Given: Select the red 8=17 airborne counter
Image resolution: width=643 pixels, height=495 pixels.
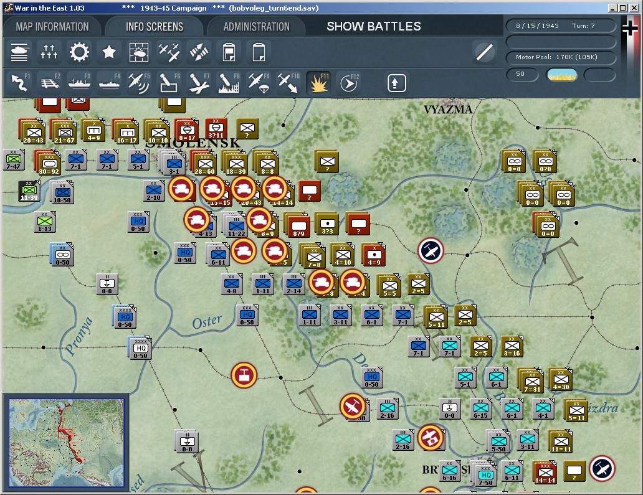Looking at the screenshot, I should click(x=186, y=130).
